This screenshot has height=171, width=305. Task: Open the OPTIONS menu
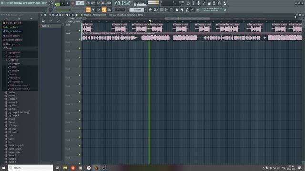[31, 3]
